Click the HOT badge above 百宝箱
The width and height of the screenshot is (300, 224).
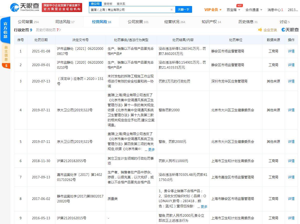240,5
